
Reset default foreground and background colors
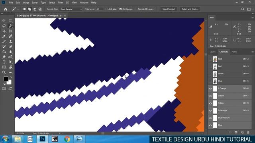click(4, 84)
